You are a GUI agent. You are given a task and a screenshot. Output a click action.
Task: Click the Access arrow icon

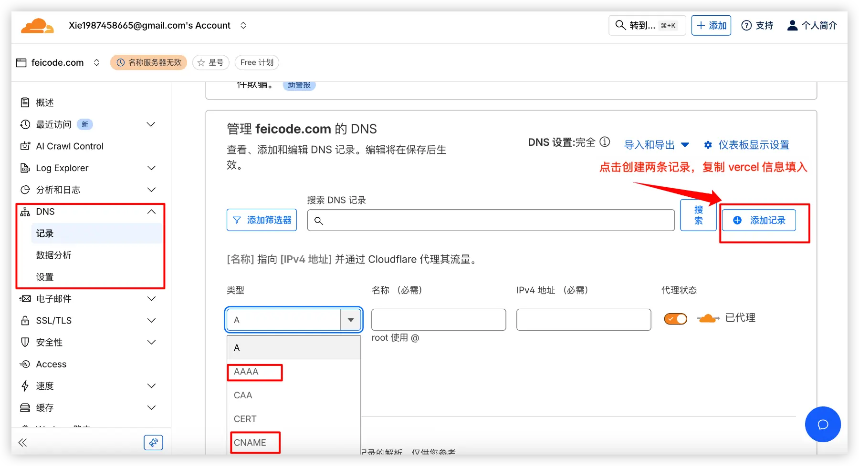25,364
